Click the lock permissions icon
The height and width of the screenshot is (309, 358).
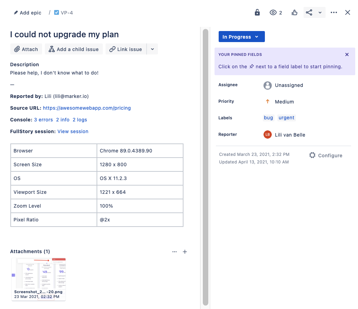(x=257, y=12)
